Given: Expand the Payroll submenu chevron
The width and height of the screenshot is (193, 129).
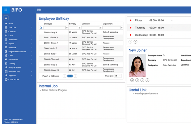Looking at the screenshot, I should [32, 43].
